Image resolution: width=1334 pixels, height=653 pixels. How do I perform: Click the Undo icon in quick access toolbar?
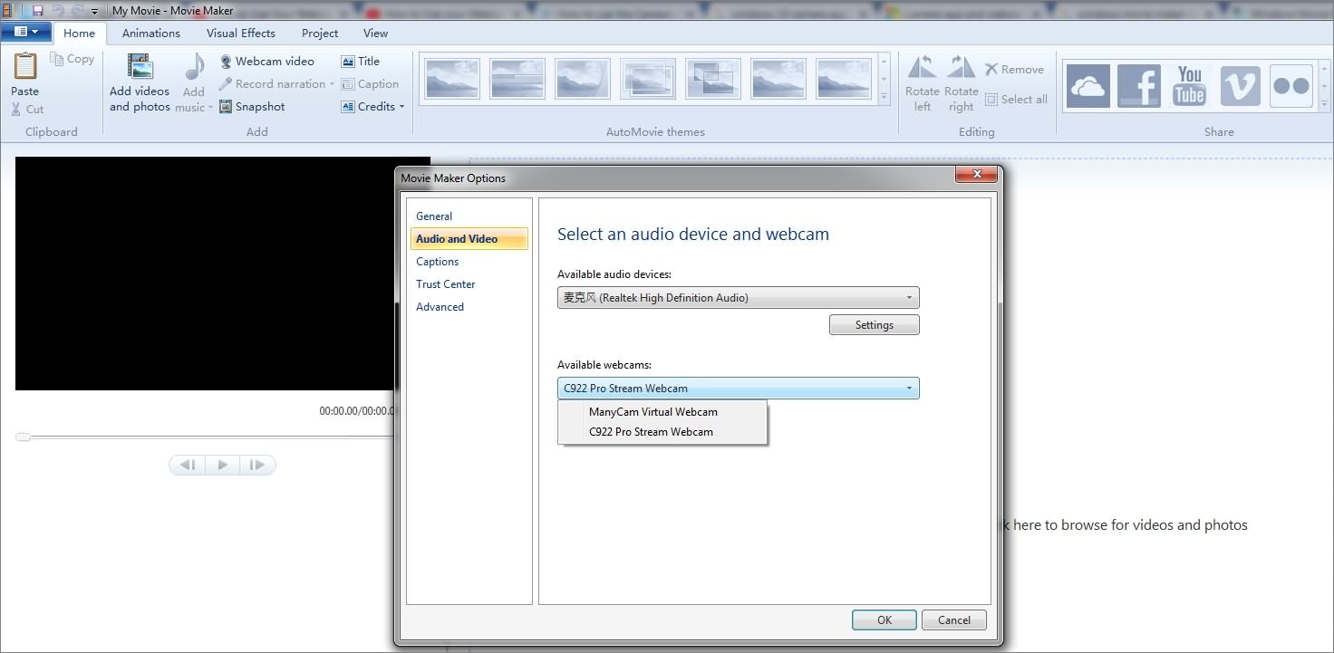[57, 11]
